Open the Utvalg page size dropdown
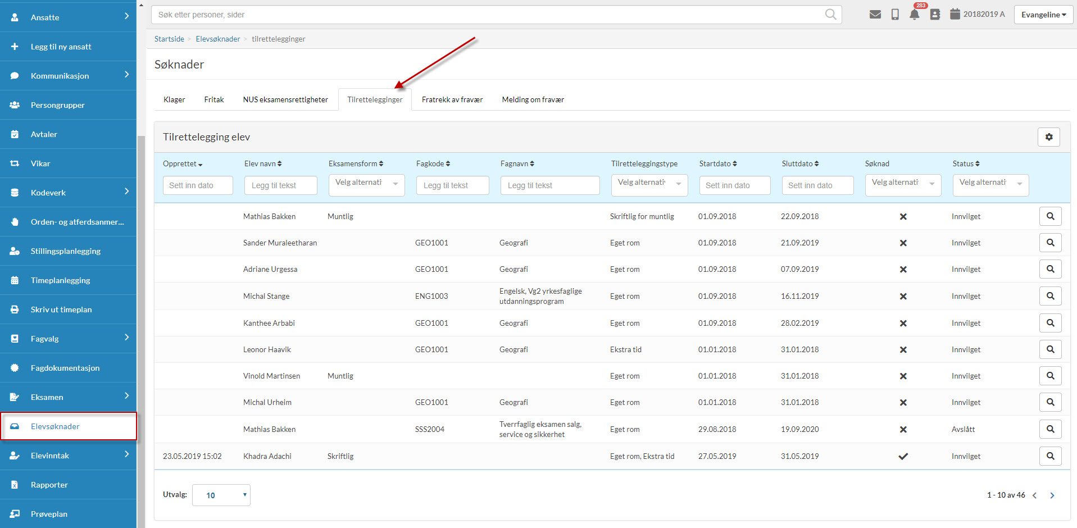Viewport: 1077px width, 528px height. click(x=221, y=495)
